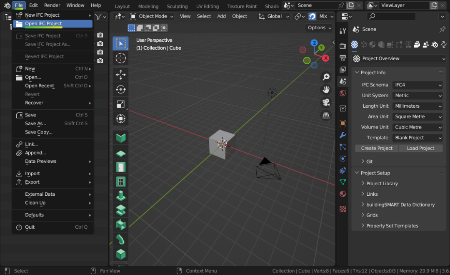
Task: Click the properties search field
Action: [x=391, y=16]
